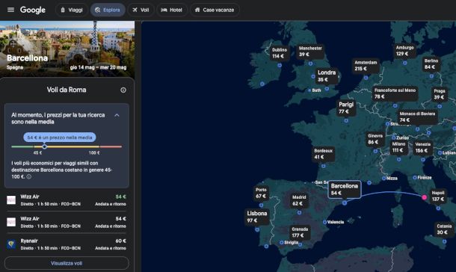This screenshot has height=272, width=456.
Task: Select the Madrid 62 € map label
Action: pyautogui.click(x=299, y=200)
